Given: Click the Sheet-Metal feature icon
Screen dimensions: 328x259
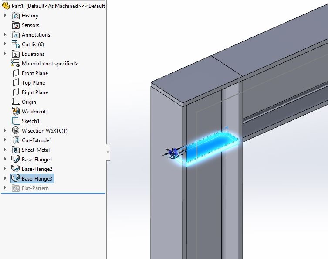Looking at the screenshot, I should pyautogui.click(x=16, y=150).
